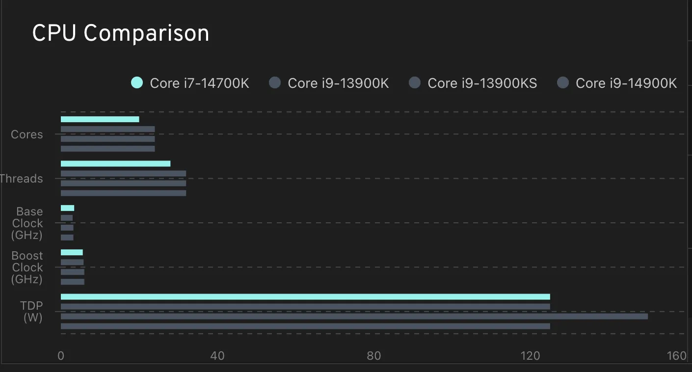Toggle the Core i9-13900K legend dot
The width and height of the screenshot is (692, 372).
275,83
